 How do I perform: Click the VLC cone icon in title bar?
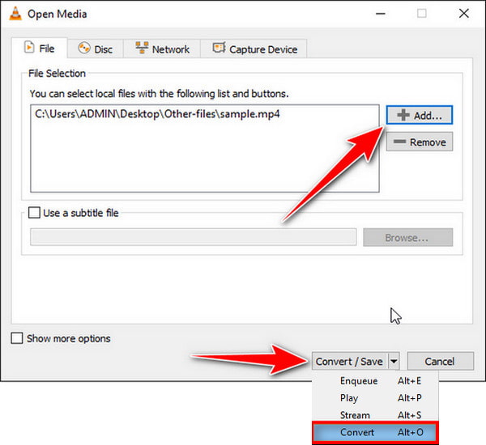pos(15,13)
